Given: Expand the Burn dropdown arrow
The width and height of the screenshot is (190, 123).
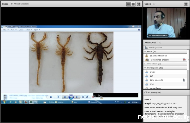Looking at the screenshot, I should click(32, 30).
